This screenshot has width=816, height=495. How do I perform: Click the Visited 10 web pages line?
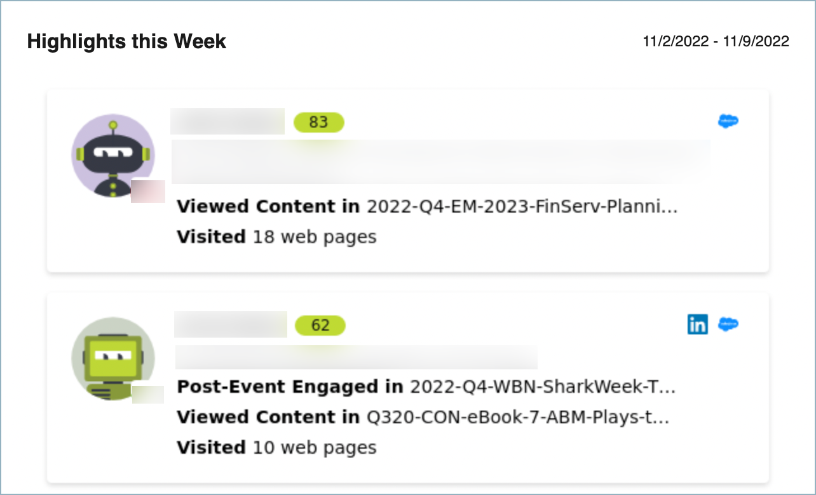276,447
